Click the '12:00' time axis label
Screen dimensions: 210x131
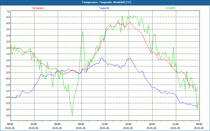click(x=105, y=124)
